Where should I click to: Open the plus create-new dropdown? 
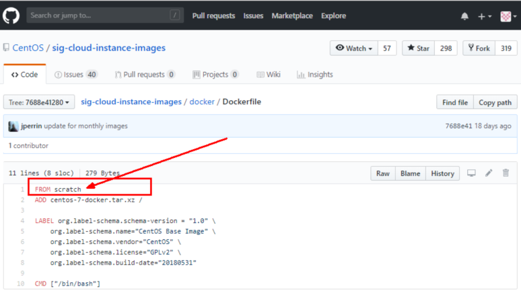click(485, 16)
